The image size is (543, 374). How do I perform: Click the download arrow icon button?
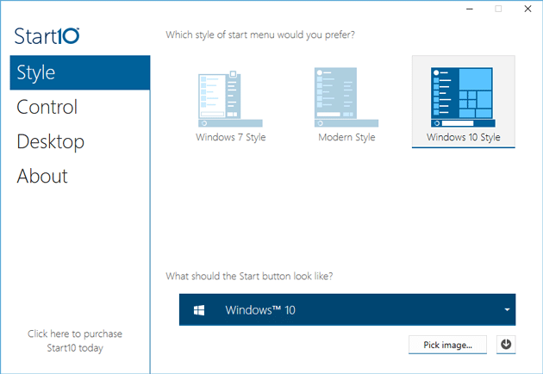506,345
